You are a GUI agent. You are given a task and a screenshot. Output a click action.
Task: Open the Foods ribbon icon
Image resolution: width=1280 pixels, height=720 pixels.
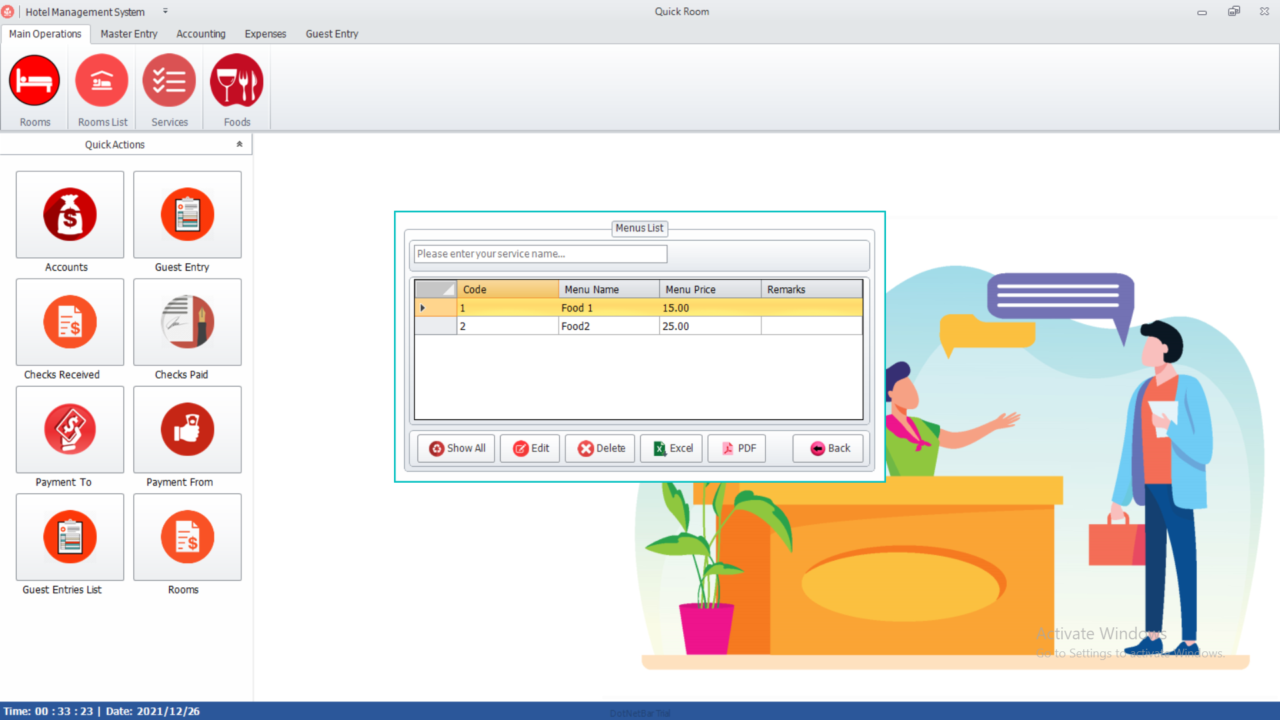coord(237,81)
